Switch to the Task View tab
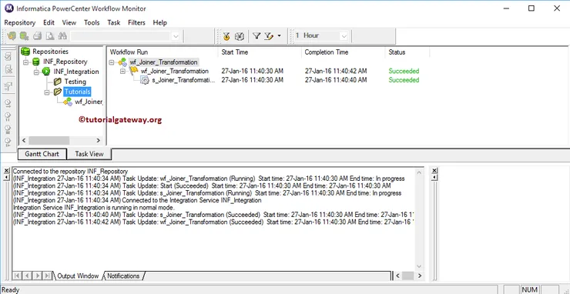Screen dimensions: 570x294 (89, 154)
